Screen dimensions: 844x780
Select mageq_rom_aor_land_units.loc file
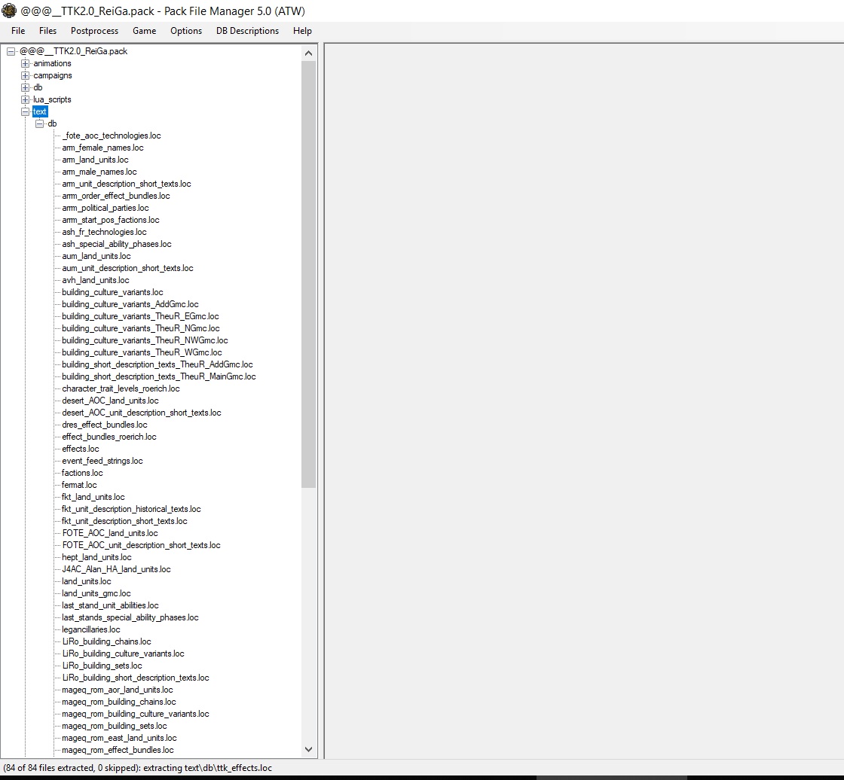[x=118, y=690]
